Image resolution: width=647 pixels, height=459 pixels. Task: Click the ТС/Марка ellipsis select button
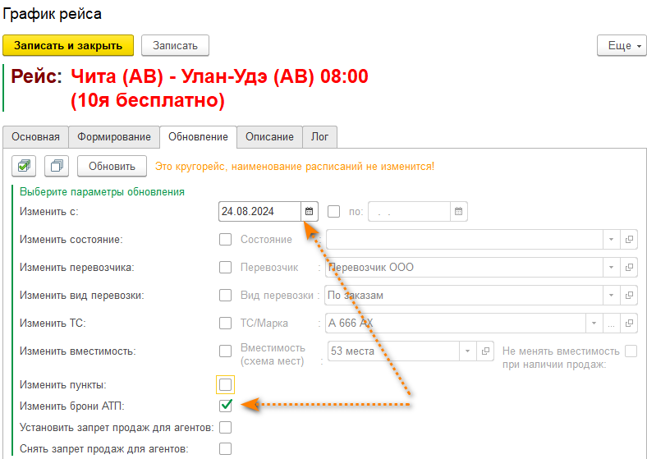click(x=611, y=324)
